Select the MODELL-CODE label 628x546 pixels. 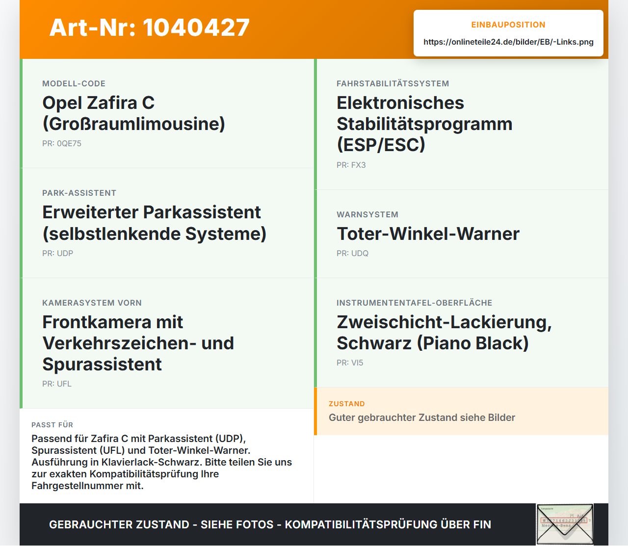[74, 83]
